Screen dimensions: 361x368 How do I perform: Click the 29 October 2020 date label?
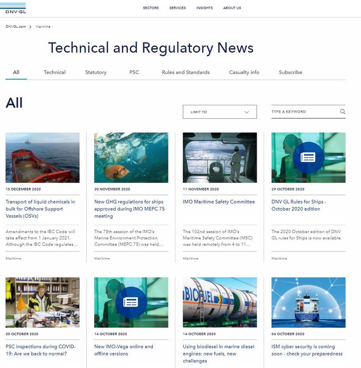(x=288, y=189)
